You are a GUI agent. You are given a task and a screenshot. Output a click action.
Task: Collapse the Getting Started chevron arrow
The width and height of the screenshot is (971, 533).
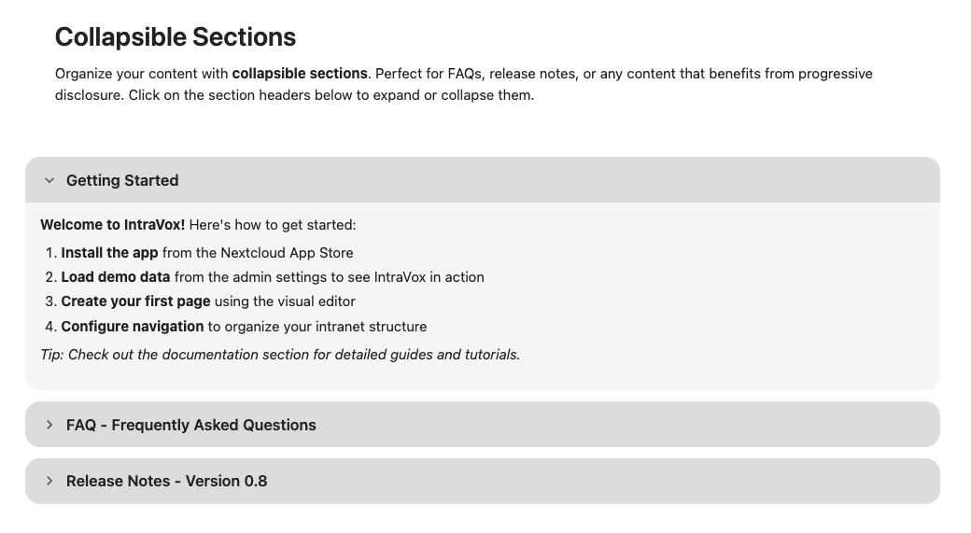[x=49, y=180]
